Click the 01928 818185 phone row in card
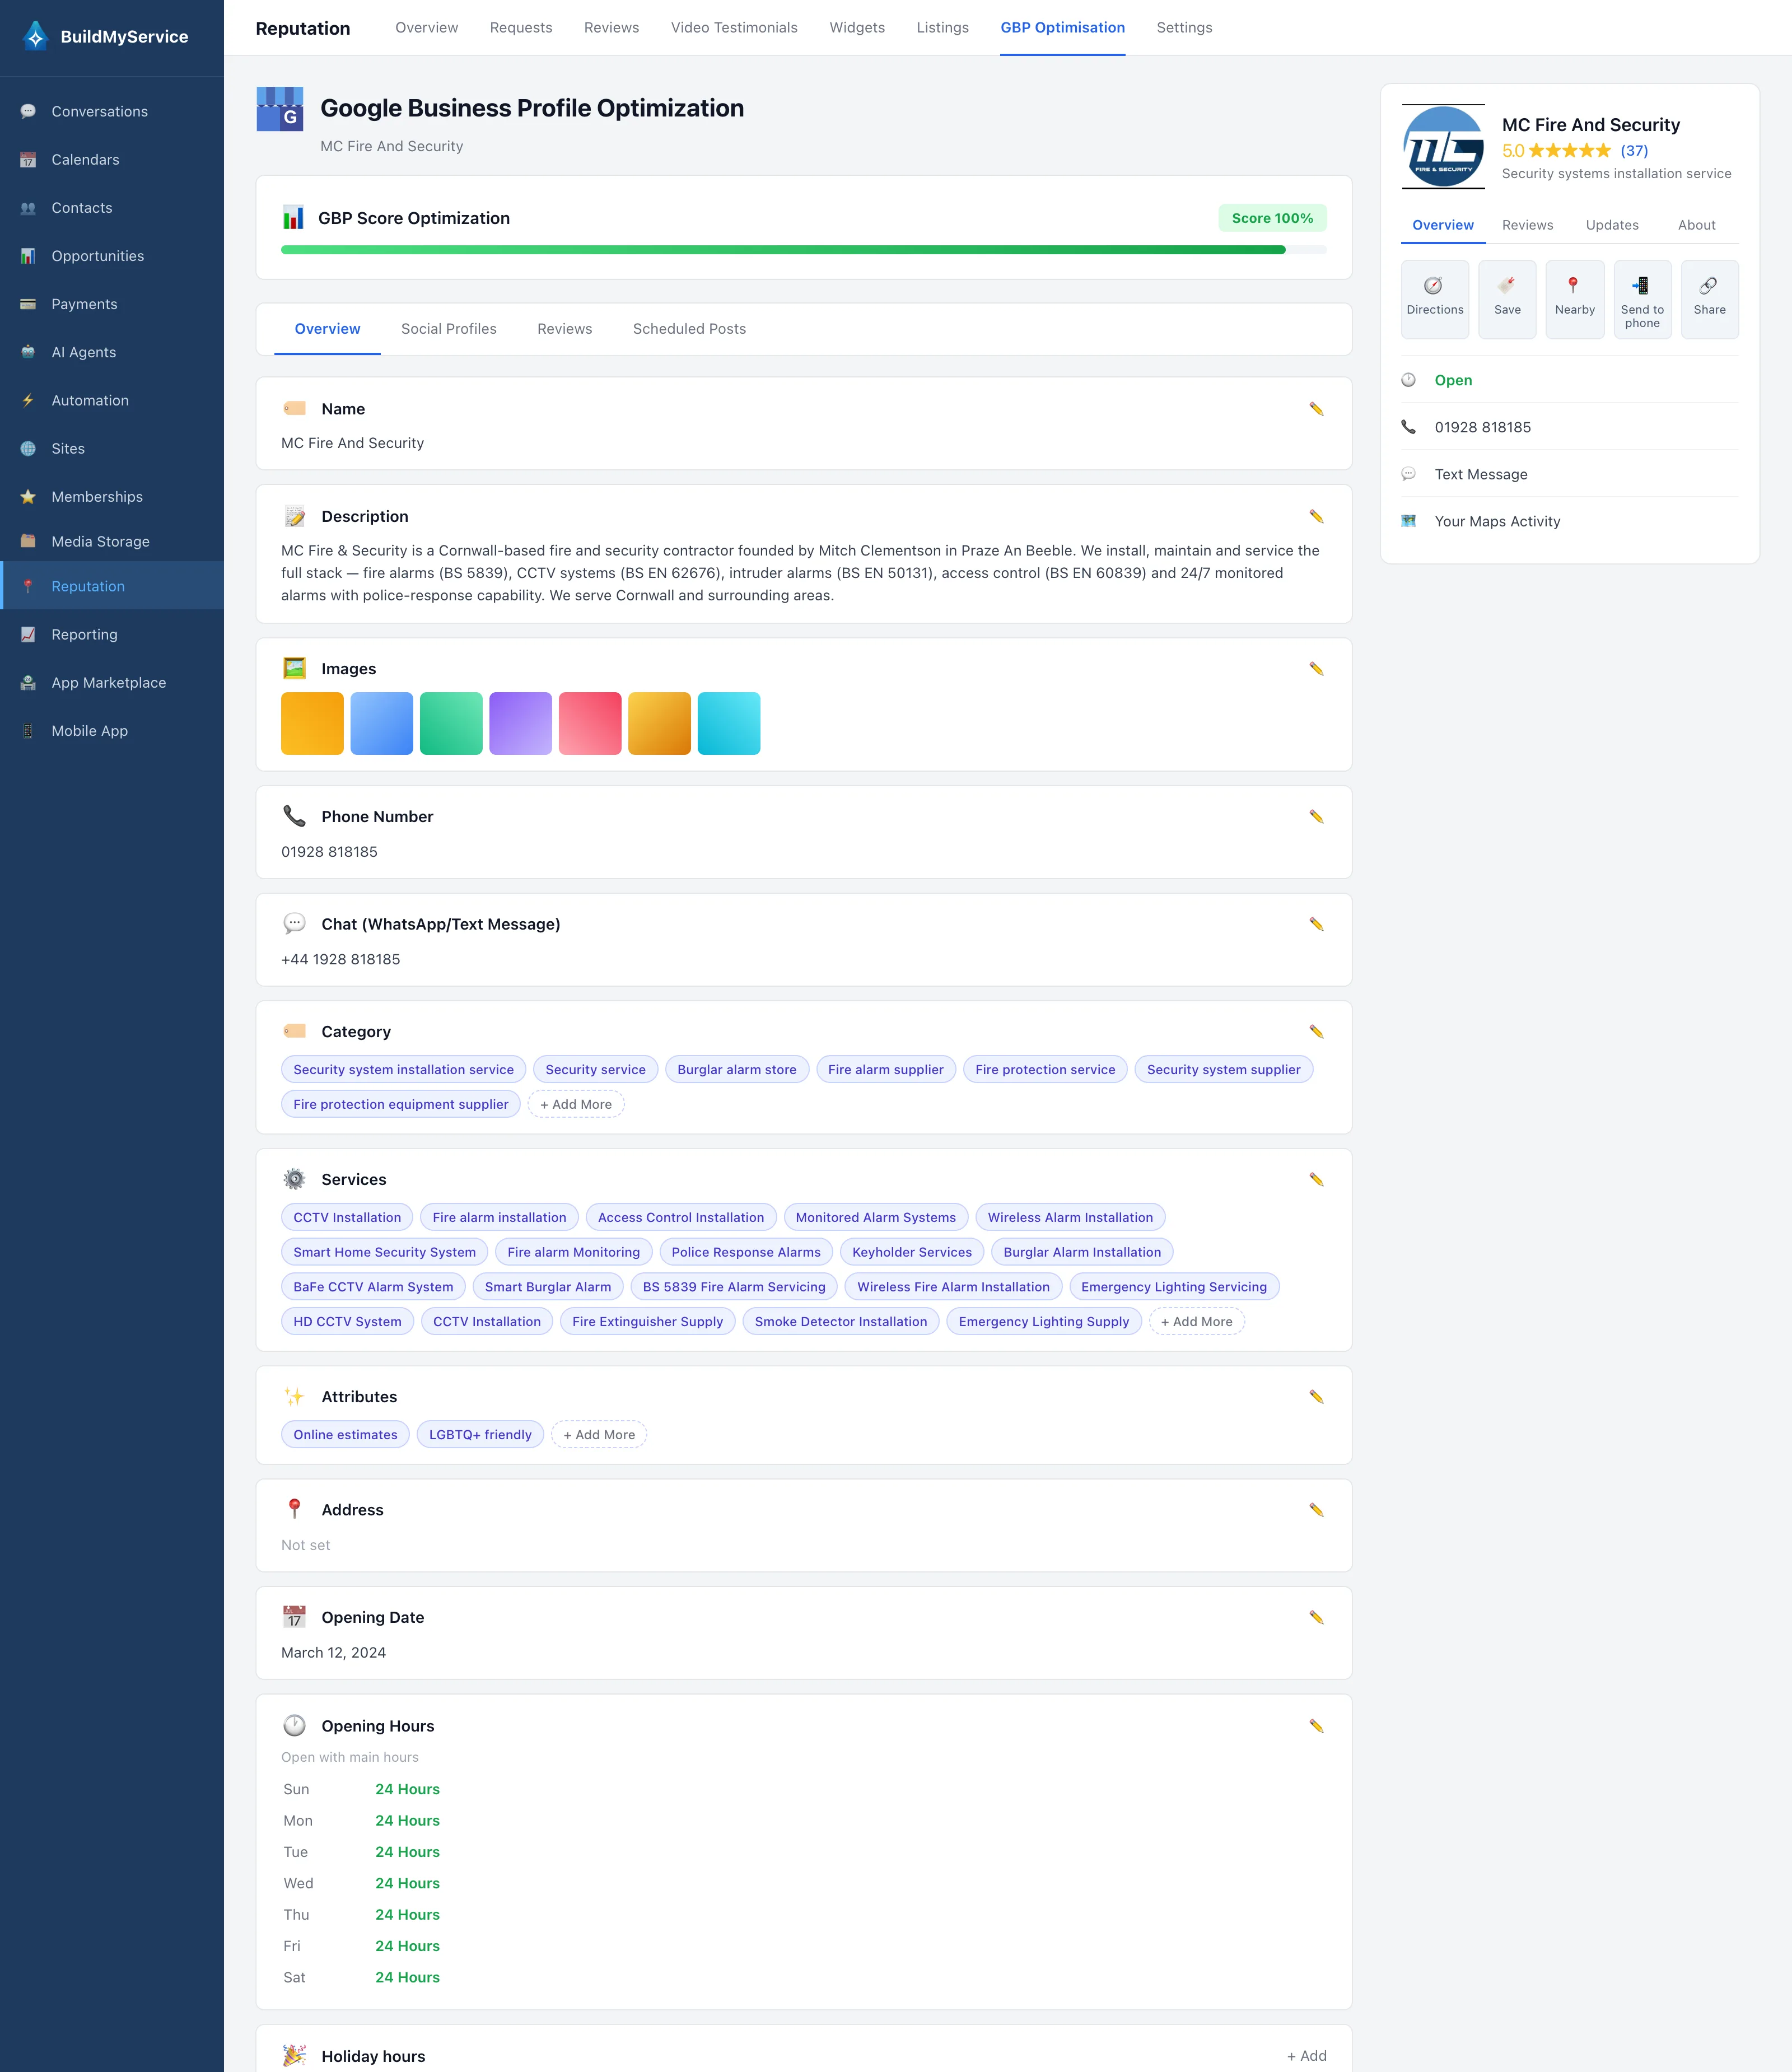Screen dimensions: 1792x2072 pos(1570,427)
